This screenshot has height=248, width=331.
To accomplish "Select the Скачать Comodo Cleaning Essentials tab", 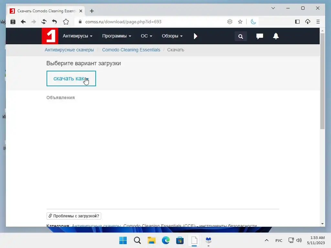I will [46, 11].
